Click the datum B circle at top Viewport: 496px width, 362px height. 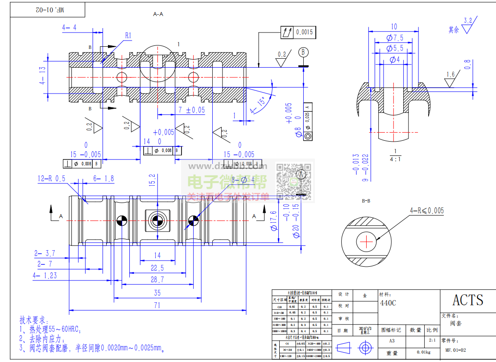pos(303,52)
